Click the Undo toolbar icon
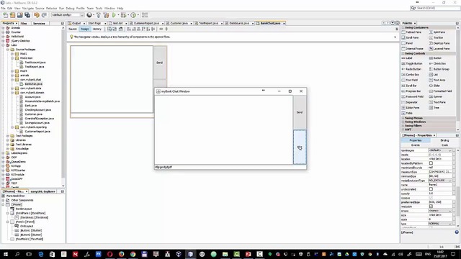This screenshot has height=259, width=461. (37, 15)
